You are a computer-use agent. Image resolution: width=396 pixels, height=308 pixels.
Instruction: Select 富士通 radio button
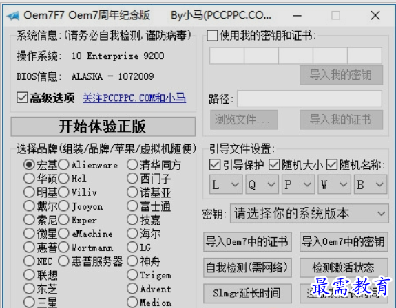click(x=132, y=206)
